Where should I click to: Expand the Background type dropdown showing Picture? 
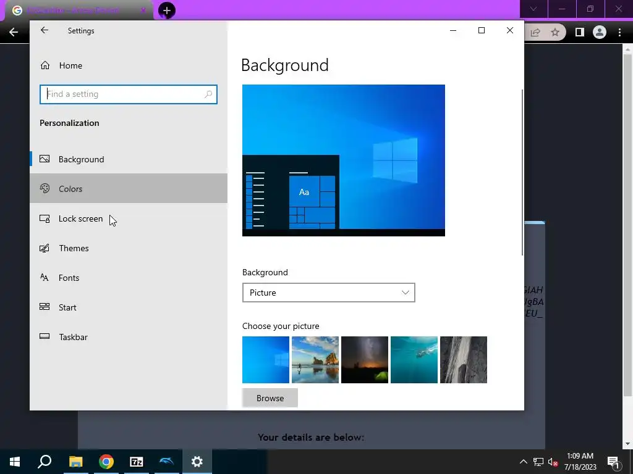tap(329, 293)
